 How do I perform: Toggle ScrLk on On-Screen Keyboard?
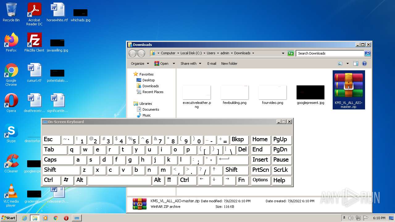coord(282,170)
